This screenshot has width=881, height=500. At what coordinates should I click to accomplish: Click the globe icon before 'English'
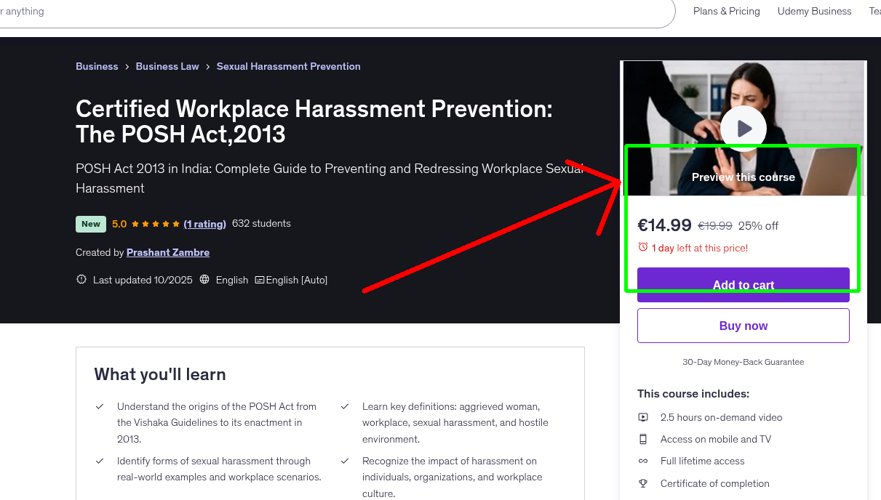click(206, 280)
